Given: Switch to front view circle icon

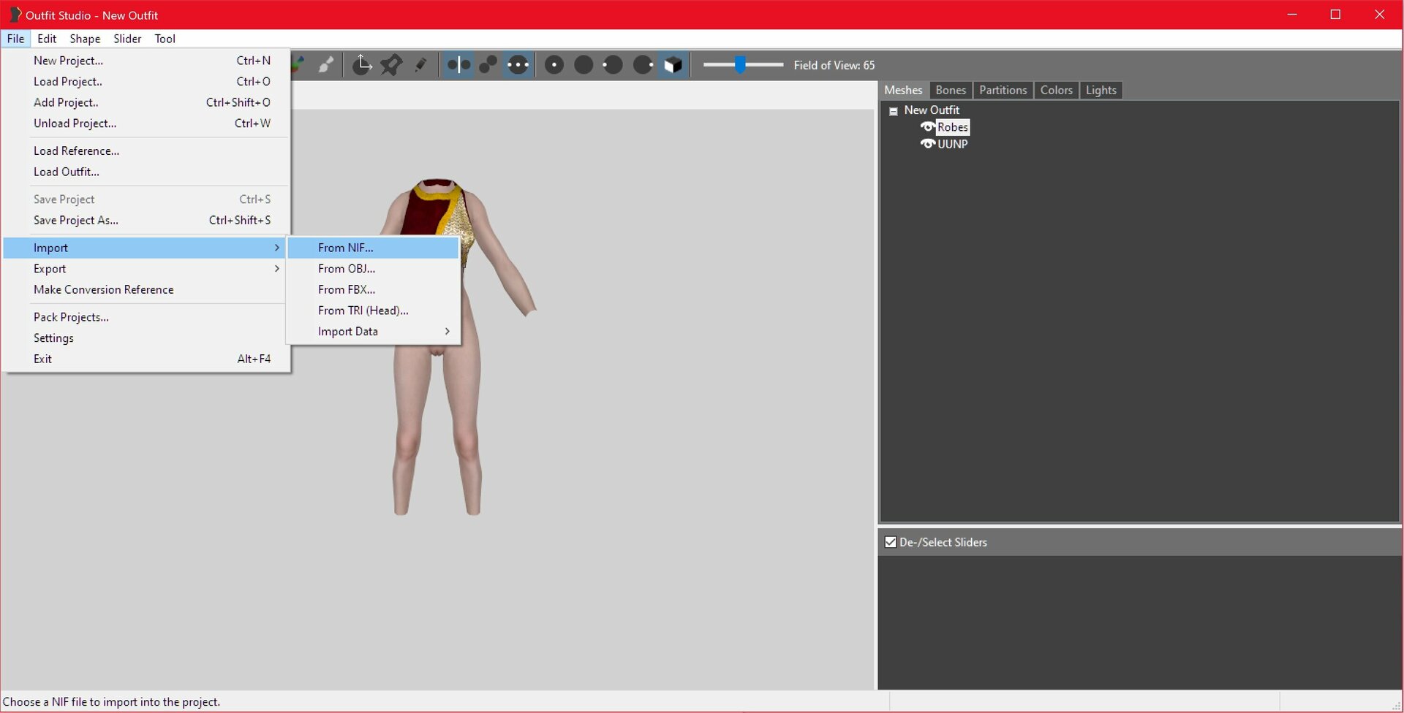Looking at the screenshot, I should (x=554, y=65).
